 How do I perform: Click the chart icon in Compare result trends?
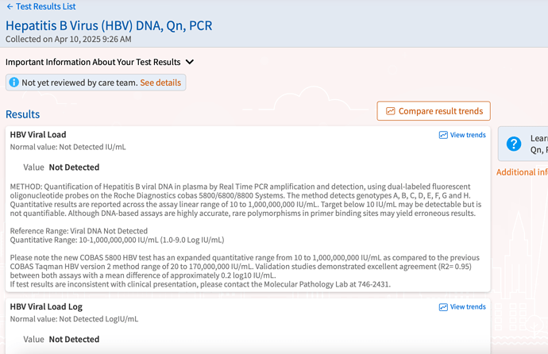pyautogui.click(x=390, y=111)
